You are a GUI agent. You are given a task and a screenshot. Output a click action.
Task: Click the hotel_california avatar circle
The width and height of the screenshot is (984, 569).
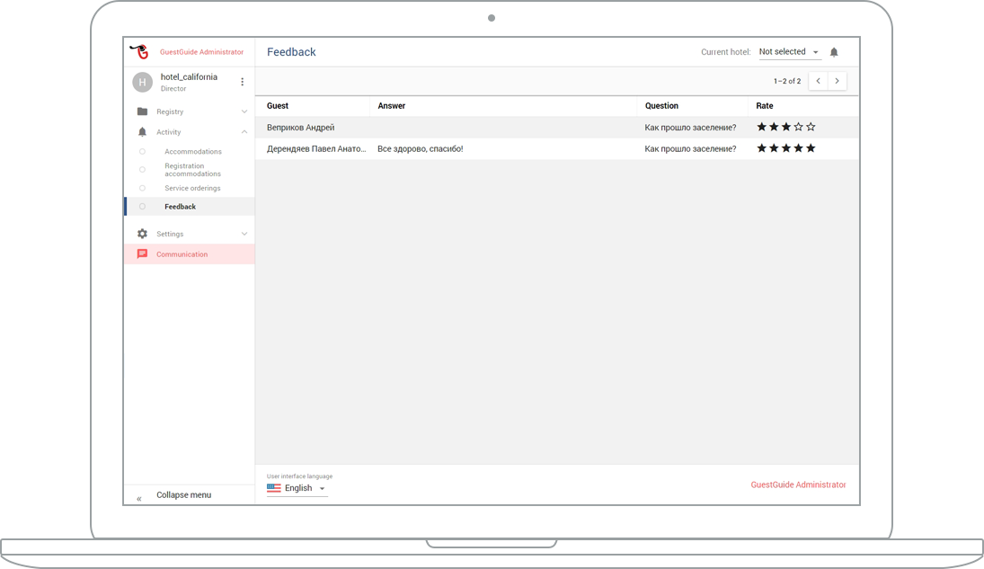pos(143,83)
